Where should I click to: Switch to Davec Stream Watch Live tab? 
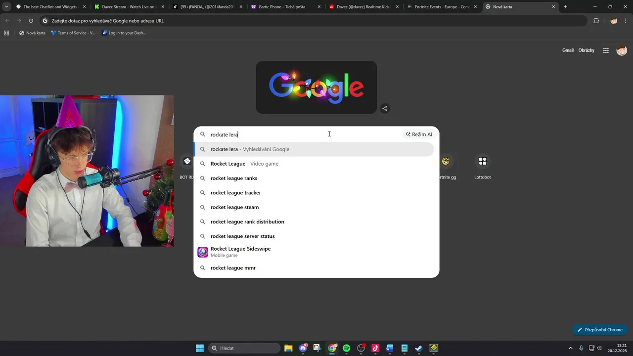(x=129, y=7)
